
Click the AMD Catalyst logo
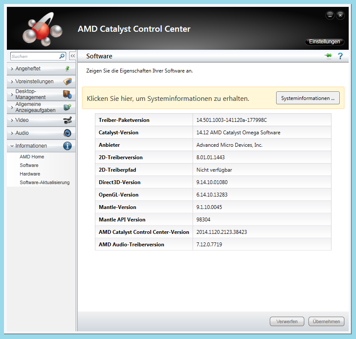tap(42, 29)
